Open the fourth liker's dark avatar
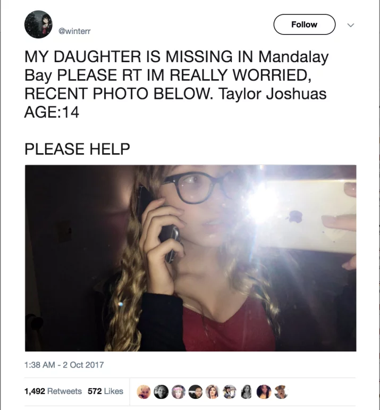 pos(196,392)
